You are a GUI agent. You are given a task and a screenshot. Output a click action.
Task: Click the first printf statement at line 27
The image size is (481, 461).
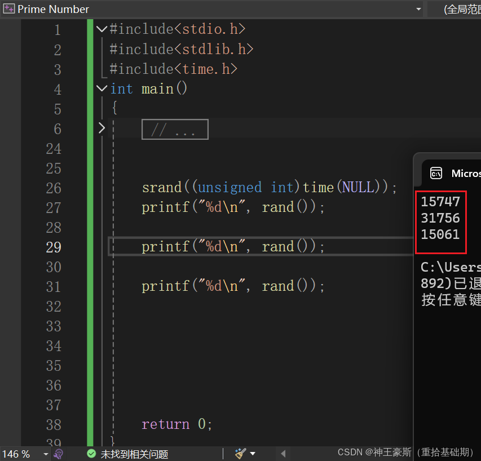[x=233, y=207]
